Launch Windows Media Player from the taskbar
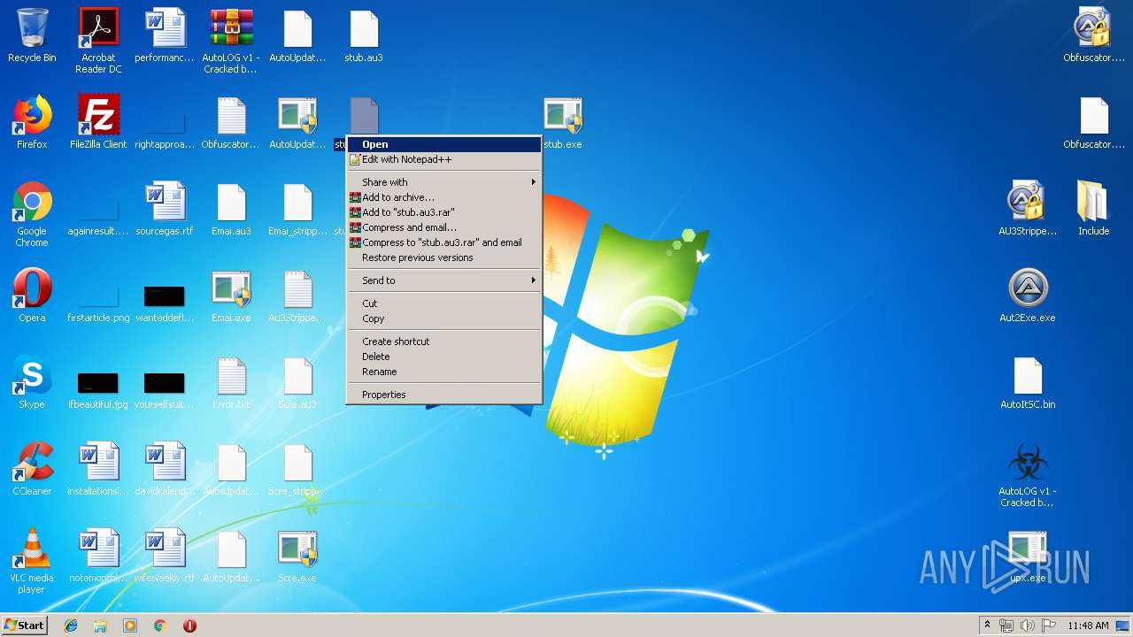 point(130,625)
